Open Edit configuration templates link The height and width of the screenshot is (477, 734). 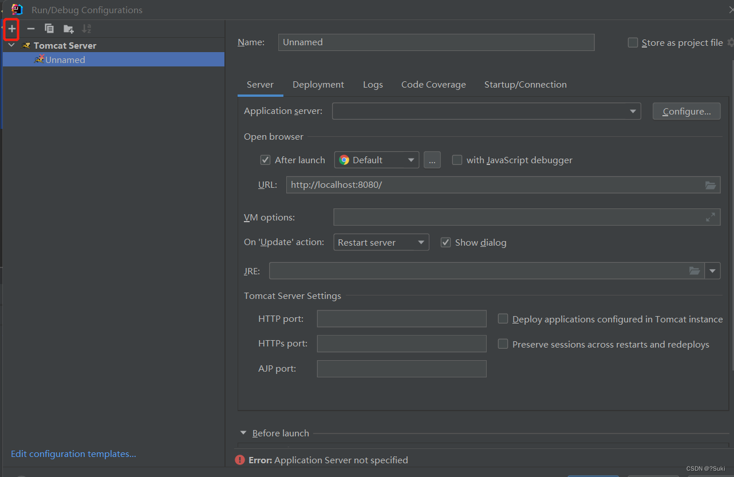pyautogui.click(x=73, y=454)
